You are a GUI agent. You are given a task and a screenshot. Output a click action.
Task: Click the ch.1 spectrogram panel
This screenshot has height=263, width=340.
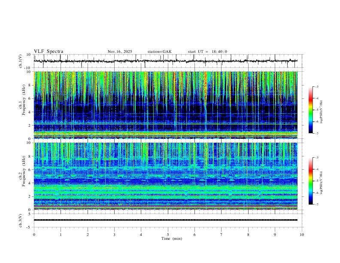(166, 105)
